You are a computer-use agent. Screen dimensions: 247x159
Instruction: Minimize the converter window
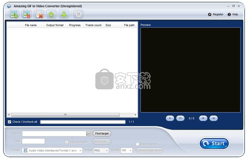click(x=228, y=6)
